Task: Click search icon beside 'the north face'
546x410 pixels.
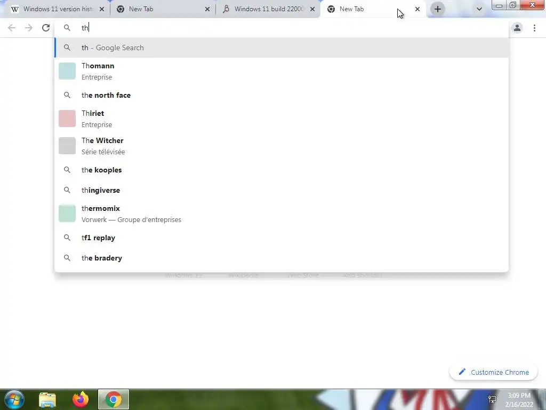Action: [67, 95]
